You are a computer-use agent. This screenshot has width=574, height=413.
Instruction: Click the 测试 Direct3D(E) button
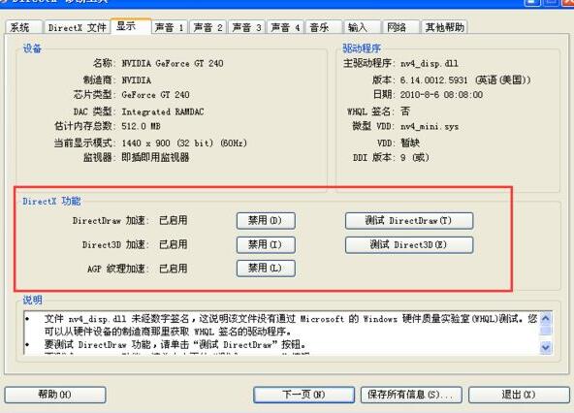click(409, 244)
